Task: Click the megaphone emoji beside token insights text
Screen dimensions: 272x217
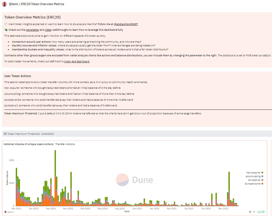Action: coord(6,24)
